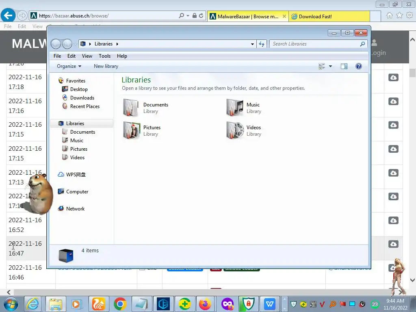Open recent pages dropdown in Explorer

[x=75, y=44]
